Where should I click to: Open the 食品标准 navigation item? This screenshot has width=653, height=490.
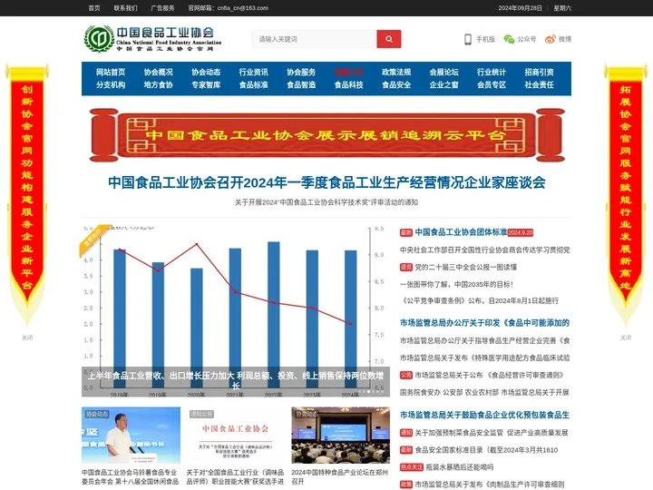253,85
